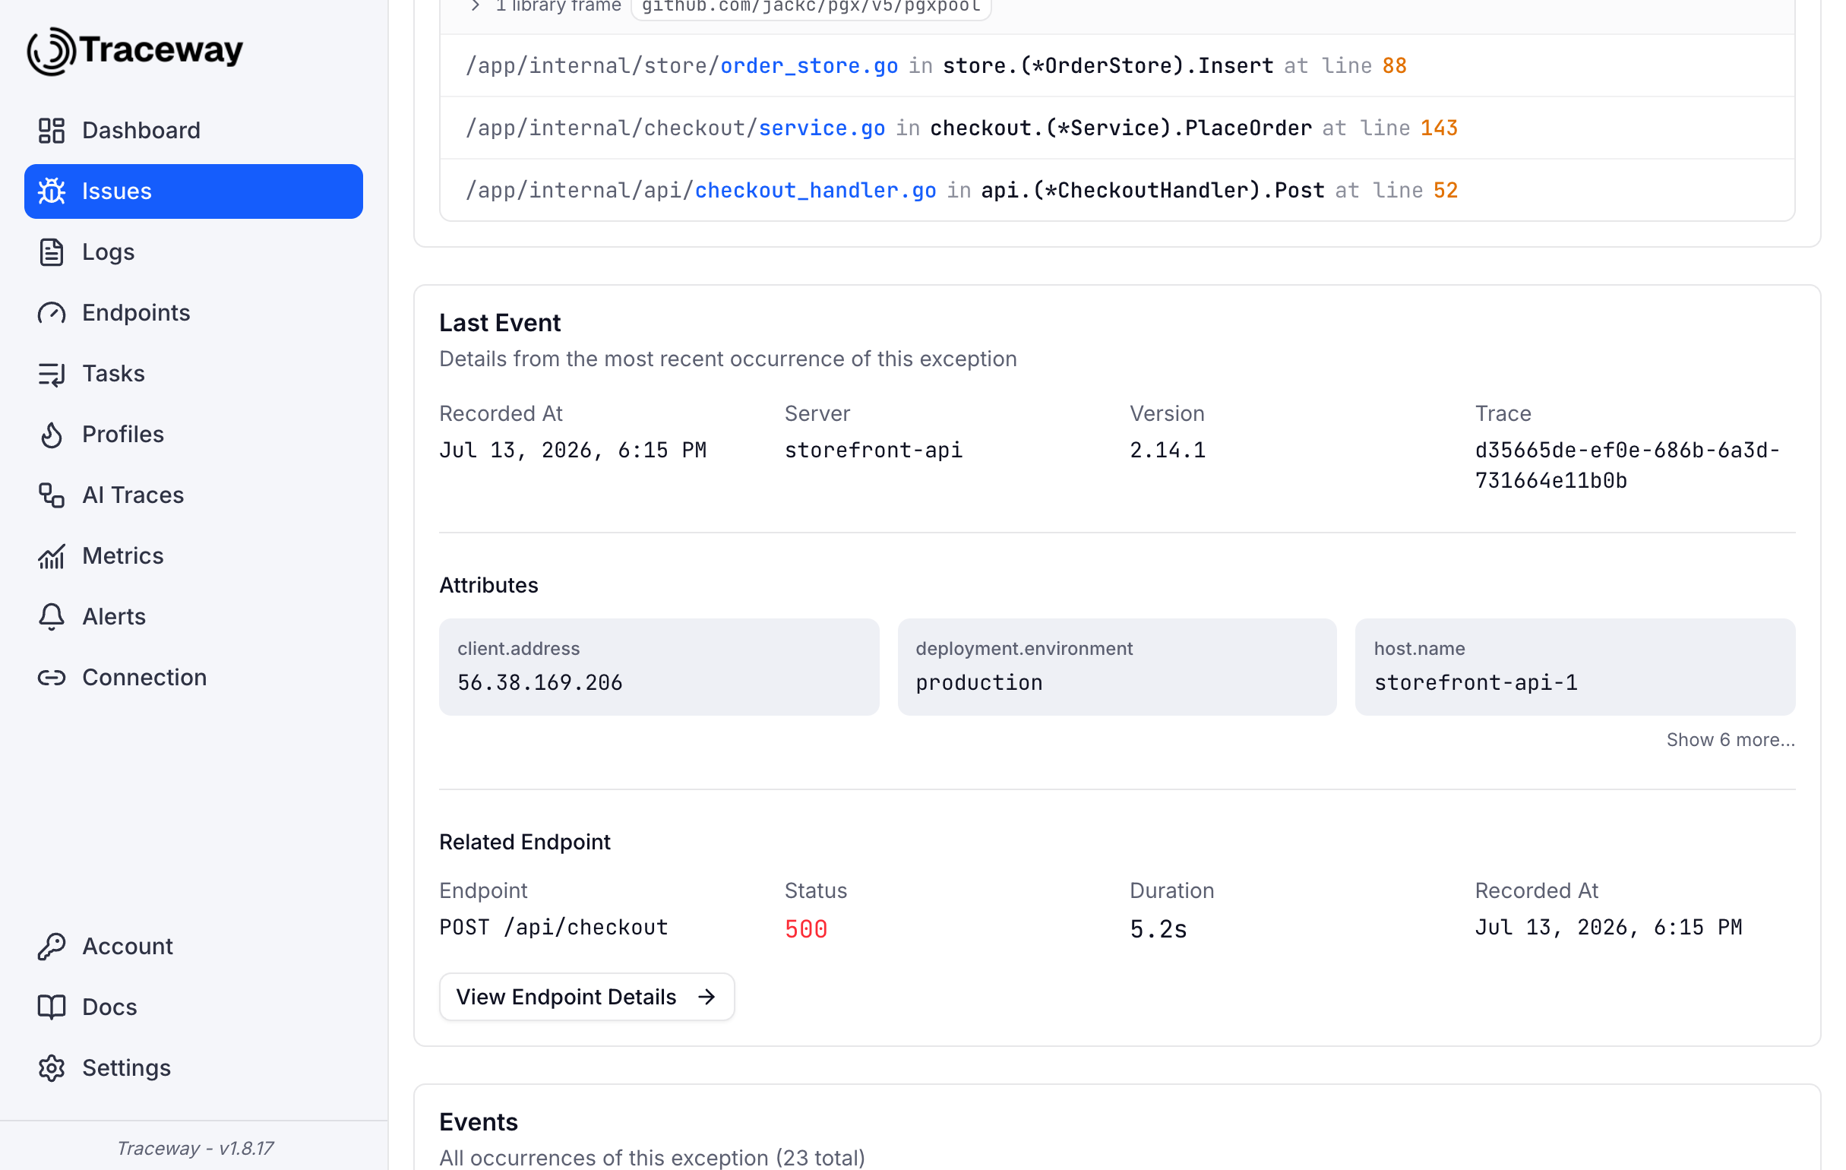Open Settings page
The image size is (1846, 1170).
click(193, 1068)
